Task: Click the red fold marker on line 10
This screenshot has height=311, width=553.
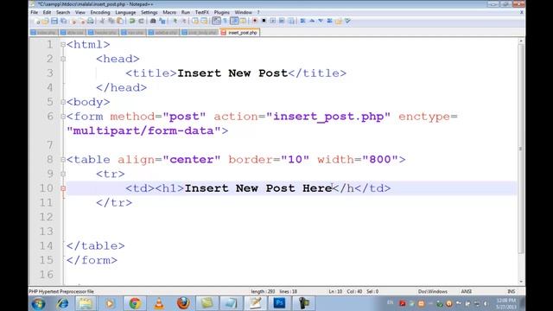Action: pos(63,188)
